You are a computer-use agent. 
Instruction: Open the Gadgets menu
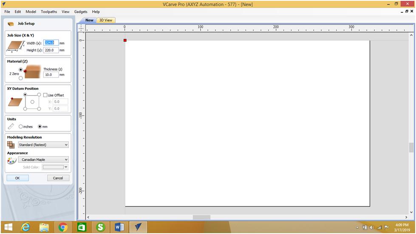click(81, 11)
